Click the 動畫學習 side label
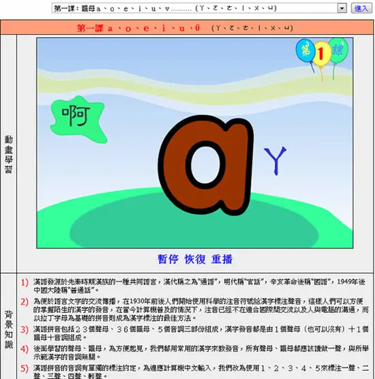This screenshot has width=375, height=379. click(x=8, y=154)
